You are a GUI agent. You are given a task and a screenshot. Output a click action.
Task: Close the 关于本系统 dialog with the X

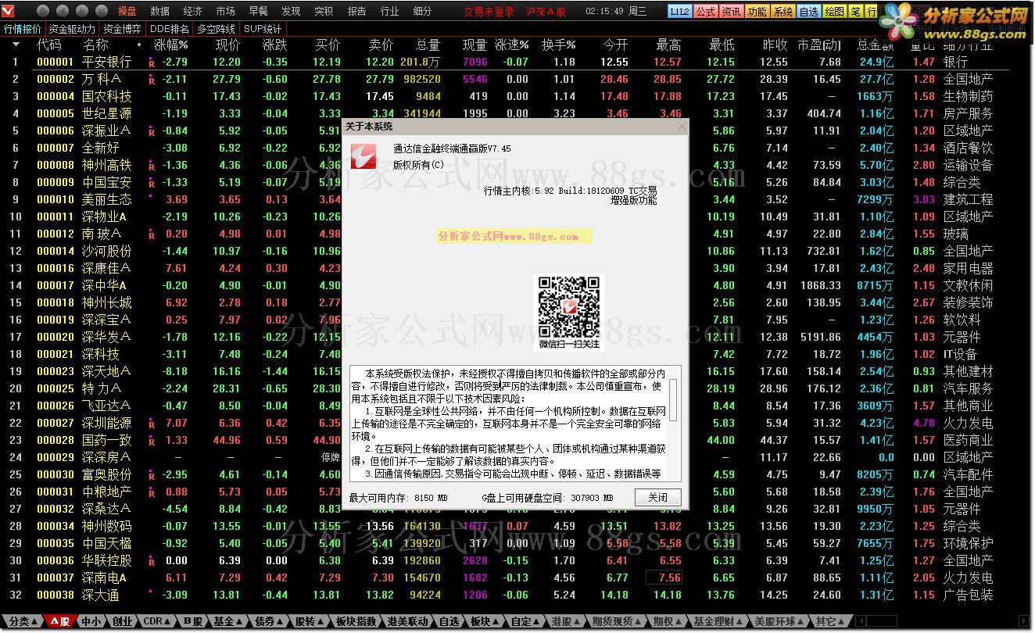[x=681, y=126]
